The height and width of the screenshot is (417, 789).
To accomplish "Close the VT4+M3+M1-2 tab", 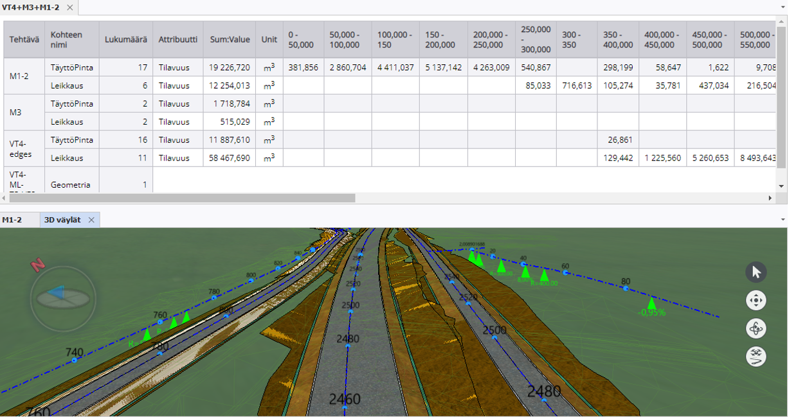I will pos(70,8).
